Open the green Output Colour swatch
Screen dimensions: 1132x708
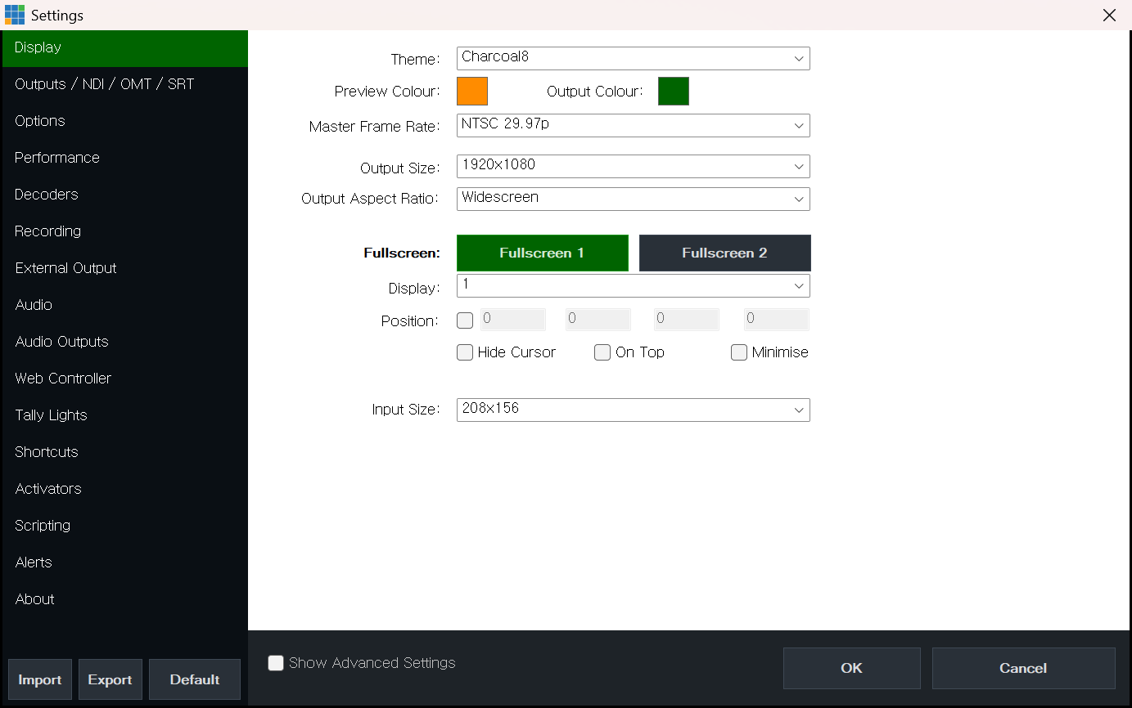(x=674, y=91)
